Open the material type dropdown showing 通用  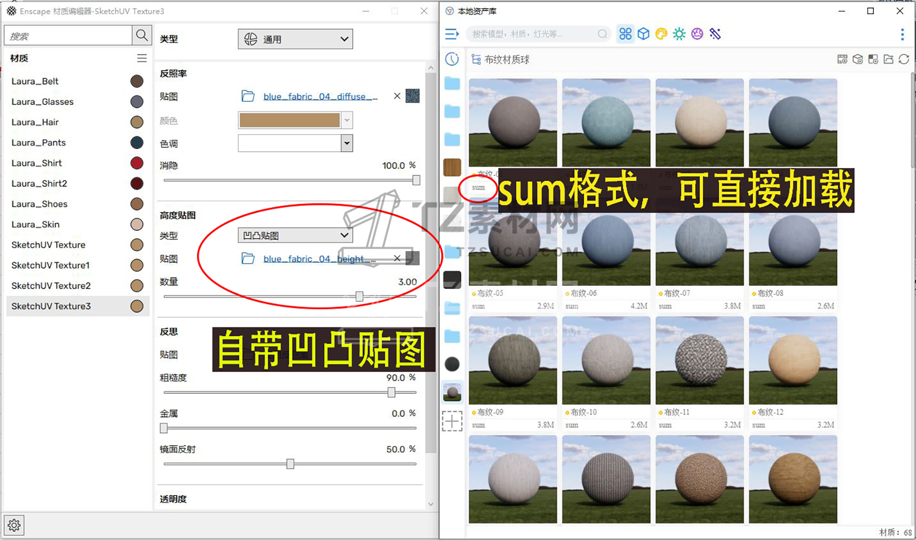pos(295,39)
